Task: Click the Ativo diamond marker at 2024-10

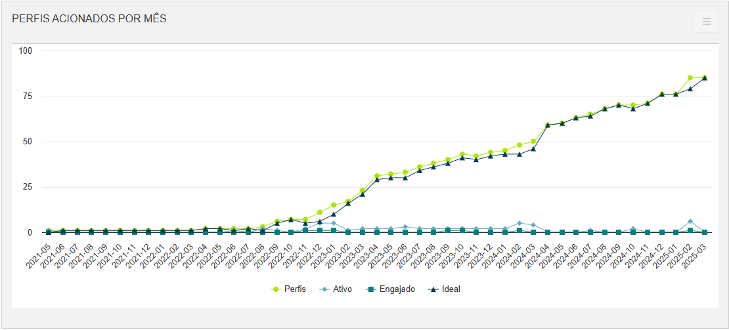Action: 633,229
